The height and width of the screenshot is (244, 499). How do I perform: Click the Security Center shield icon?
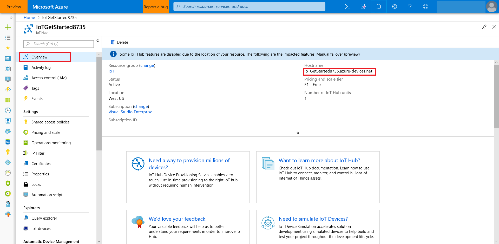8,183
